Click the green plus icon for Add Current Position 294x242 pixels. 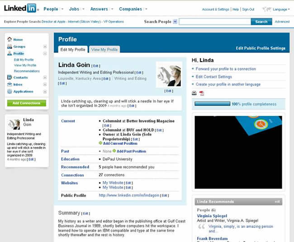[100, 143]
